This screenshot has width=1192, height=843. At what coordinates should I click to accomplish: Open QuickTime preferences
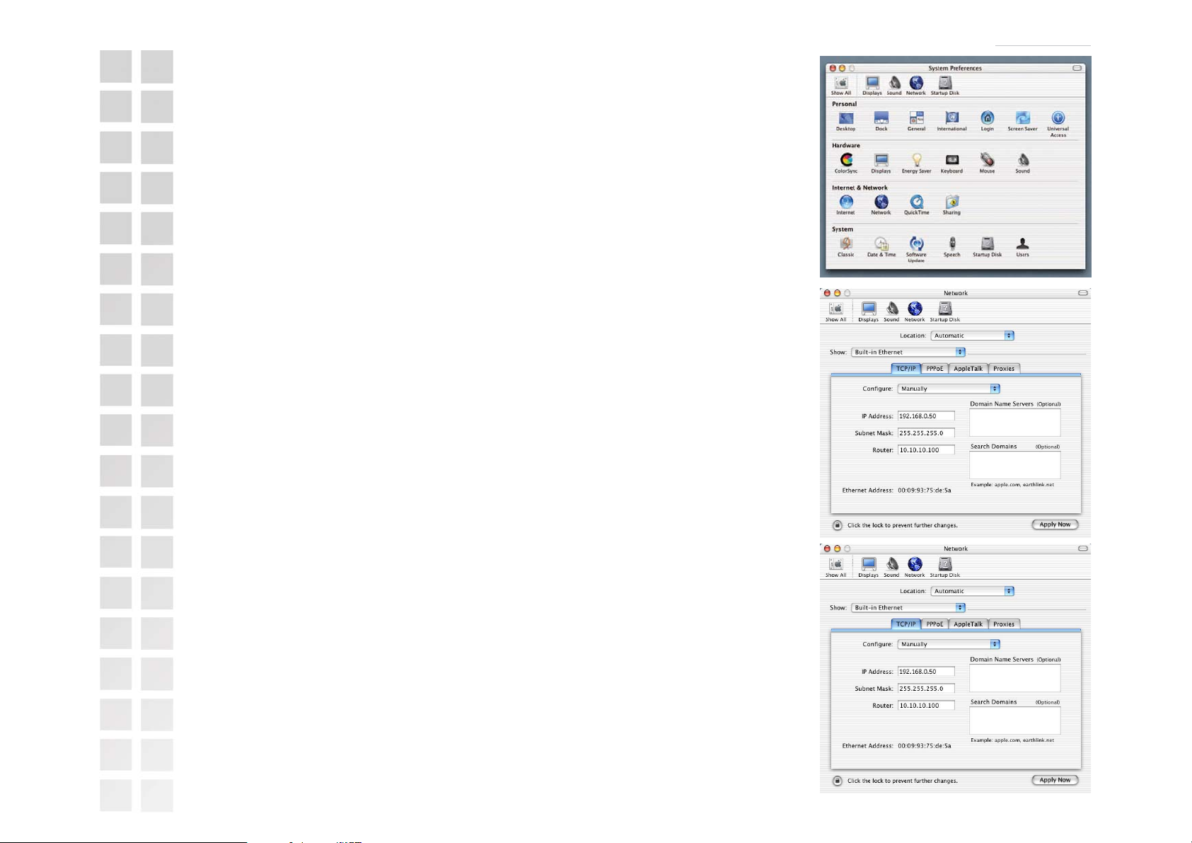[x=917, y=205]
